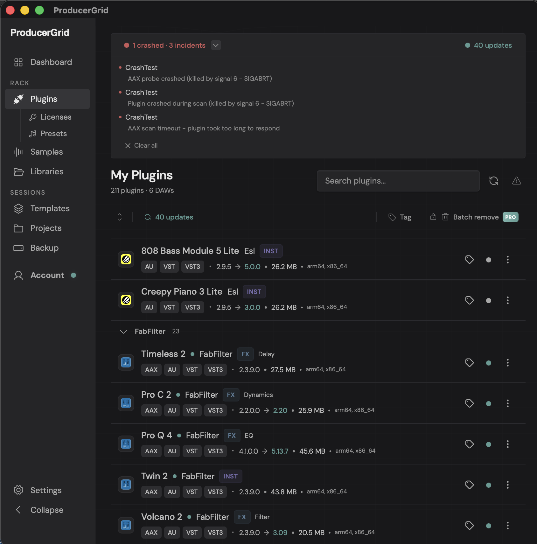
Task: Click the Volcano 2 plugin icon
Action: tap(126, 526)
